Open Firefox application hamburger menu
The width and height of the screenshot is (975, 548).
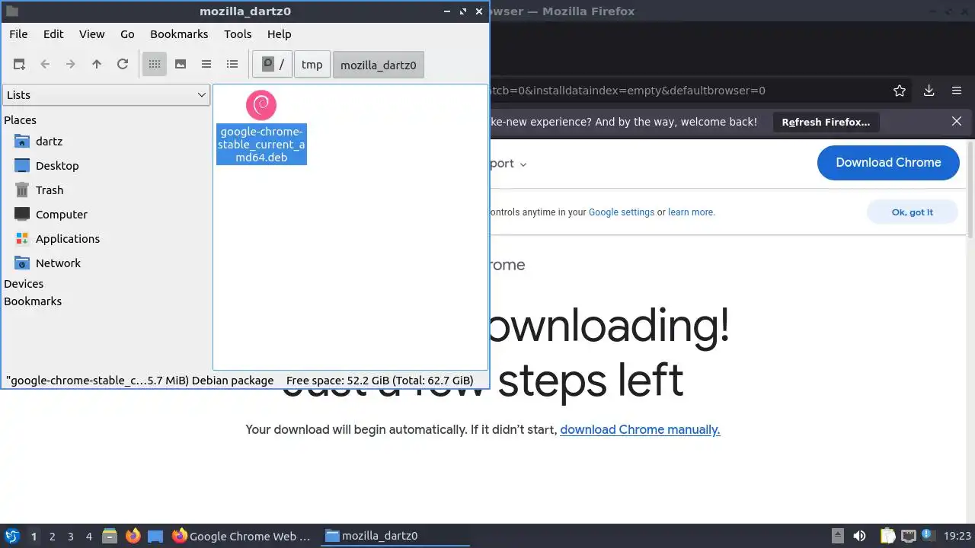click(957, 91)
